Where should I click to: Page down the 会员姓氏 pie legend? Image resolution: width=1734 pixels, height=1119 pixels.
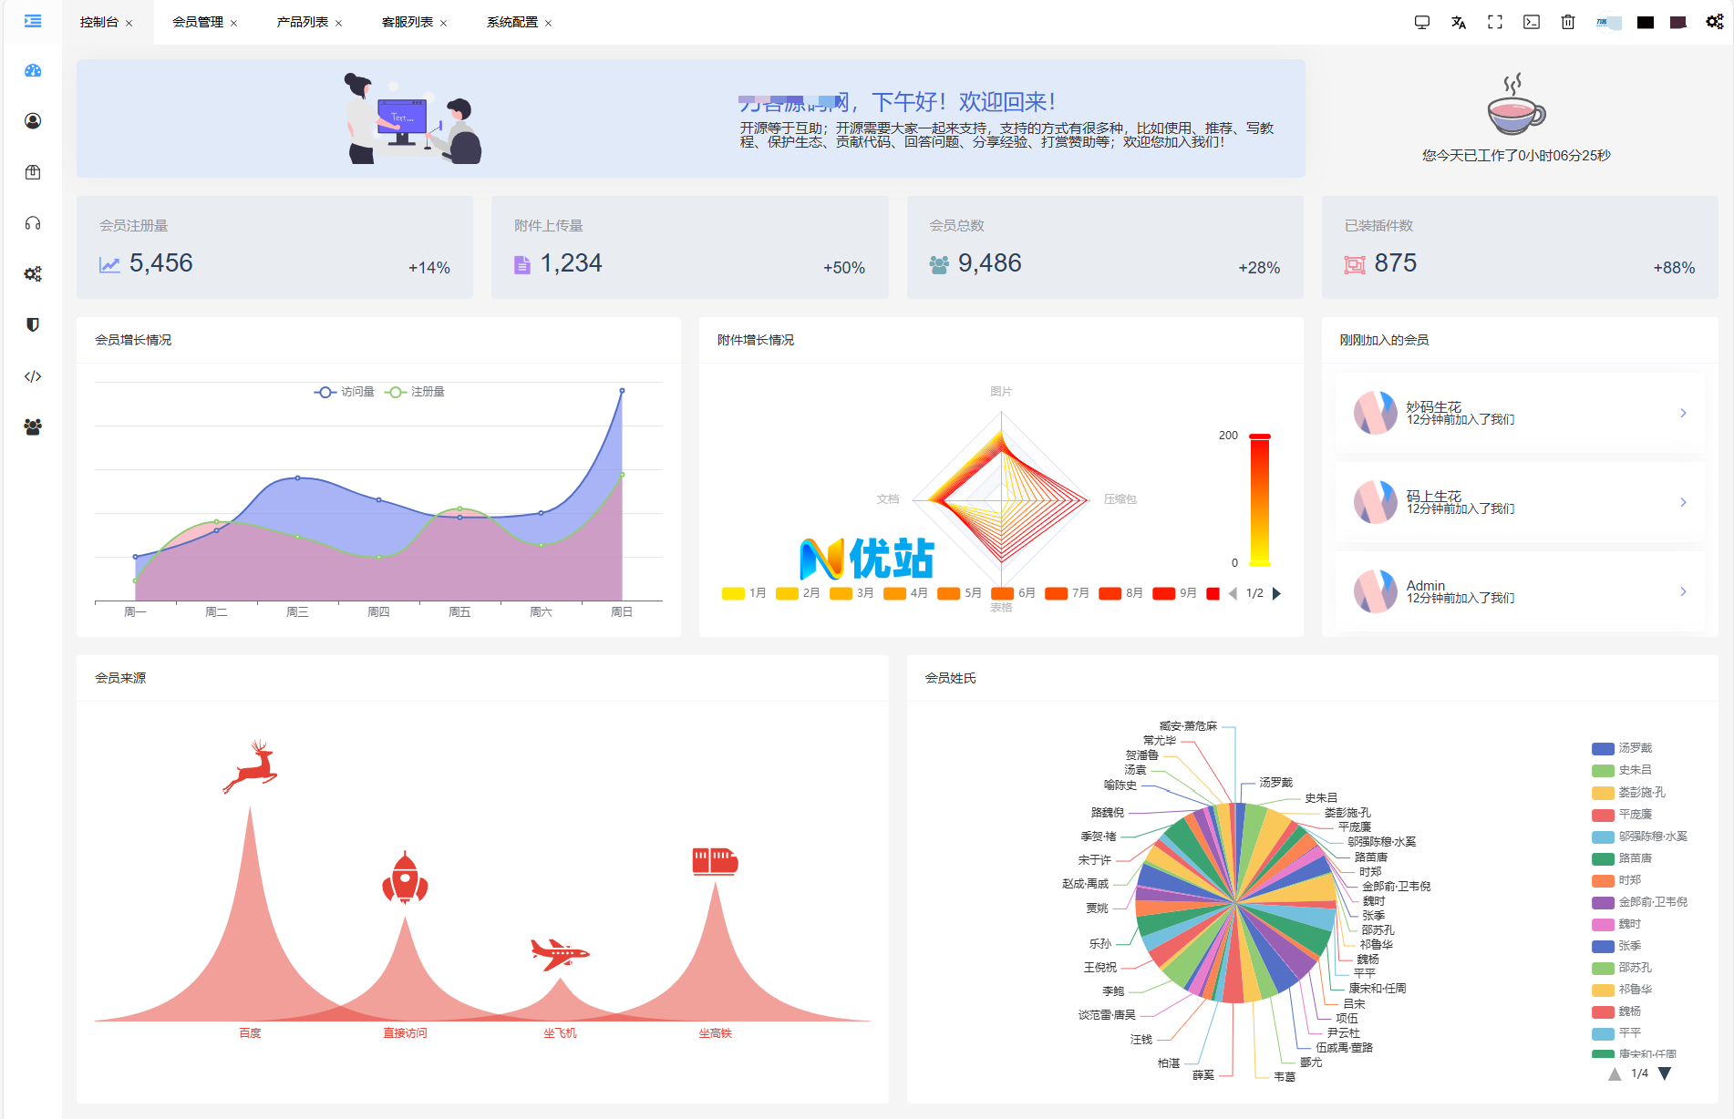(x=1665, y=1073)
